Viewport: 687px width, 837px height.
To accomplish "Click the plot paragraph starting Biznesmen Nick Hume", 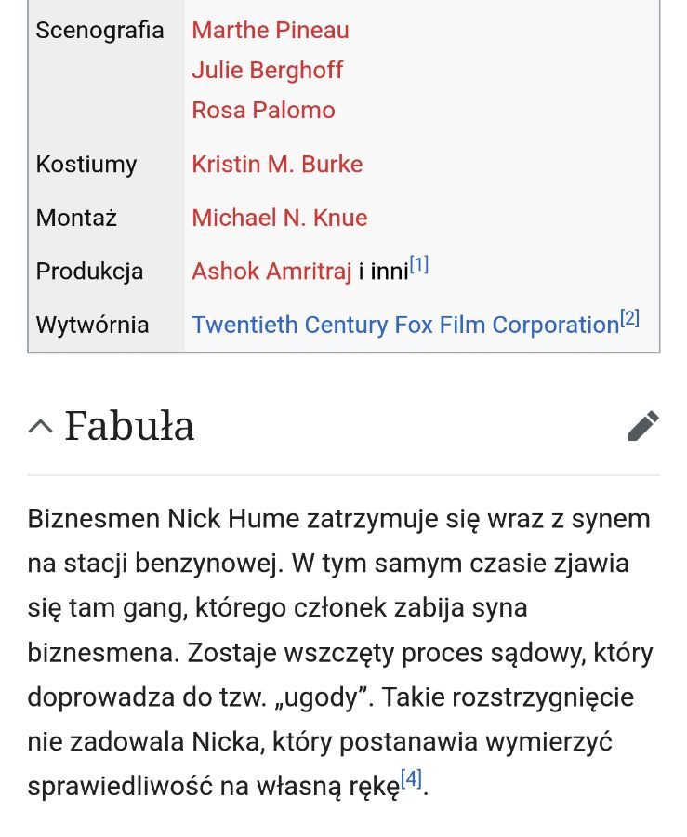I will coord(340,652).
